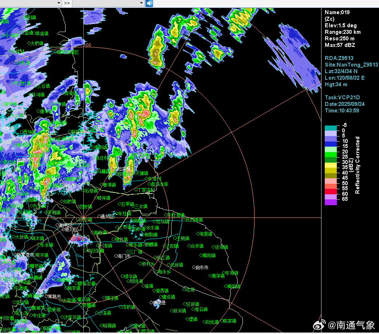Screen dimensions: 379x334
Task: Click the 浮桥镇 map label
Action: coord(129,307)
